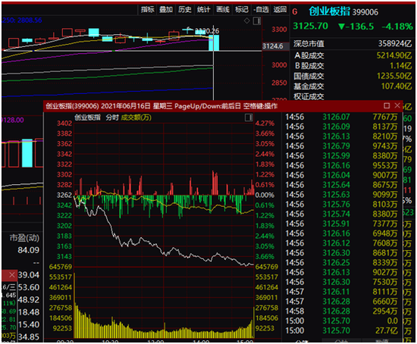
Task: Click the 国债成交 value 1235.50亿
Action: [x=394, y=76]
